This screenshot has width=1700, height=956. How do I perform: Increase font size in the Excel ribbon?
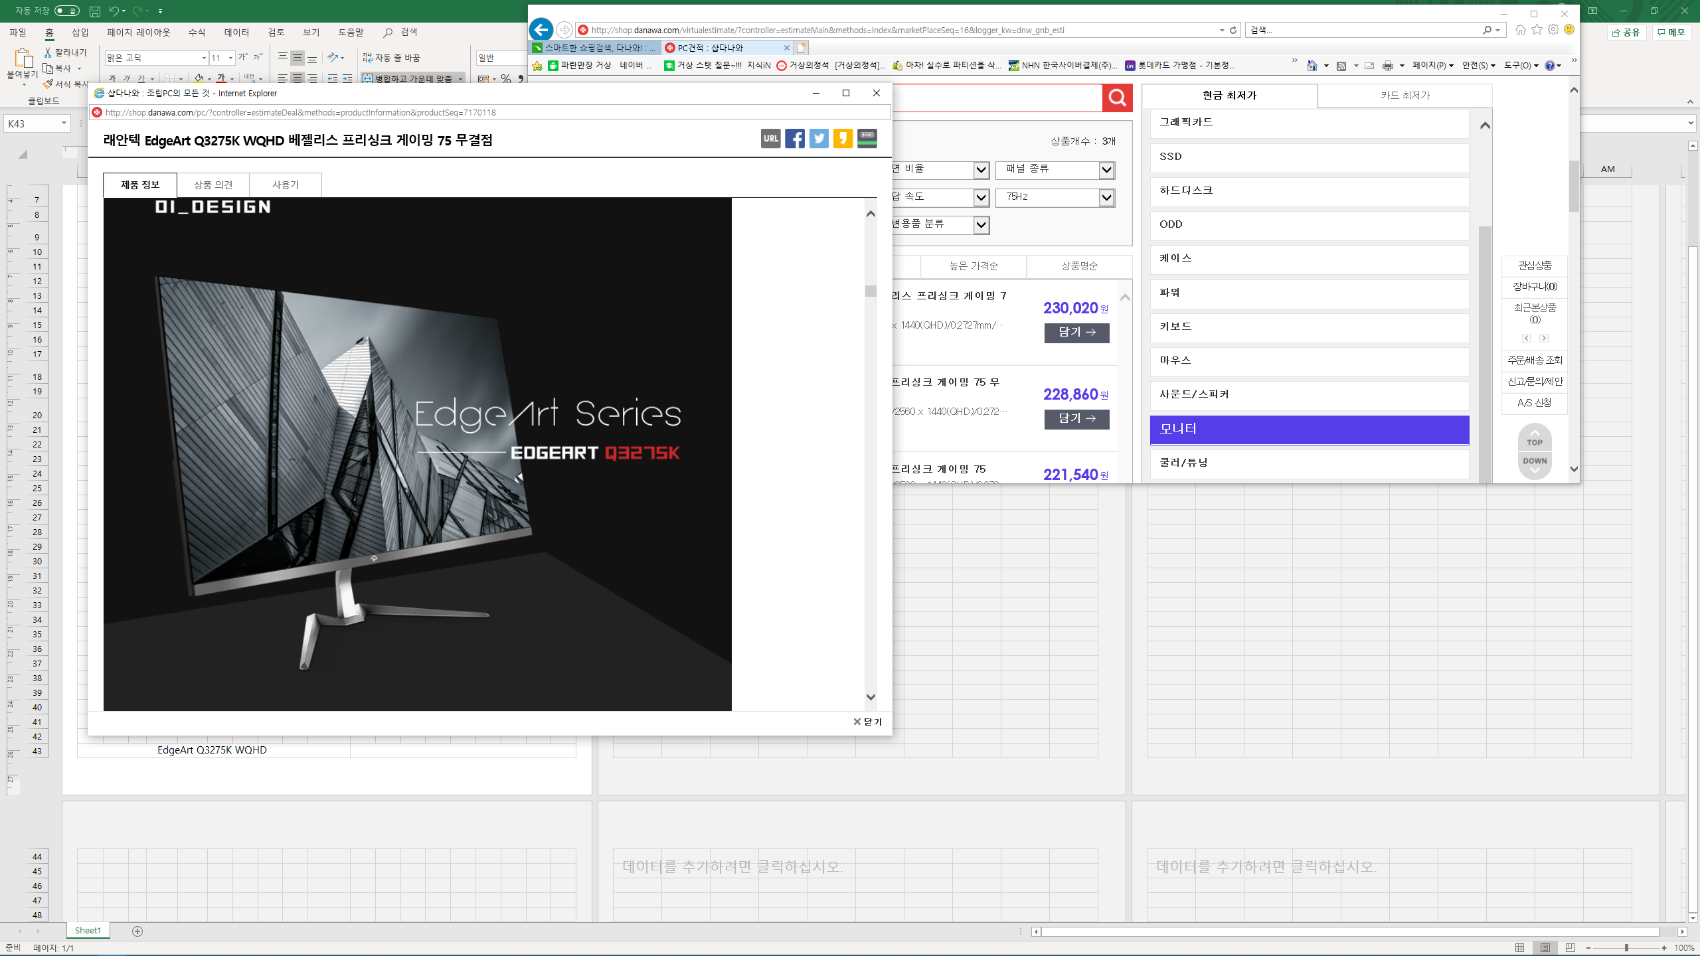(243, 58)
